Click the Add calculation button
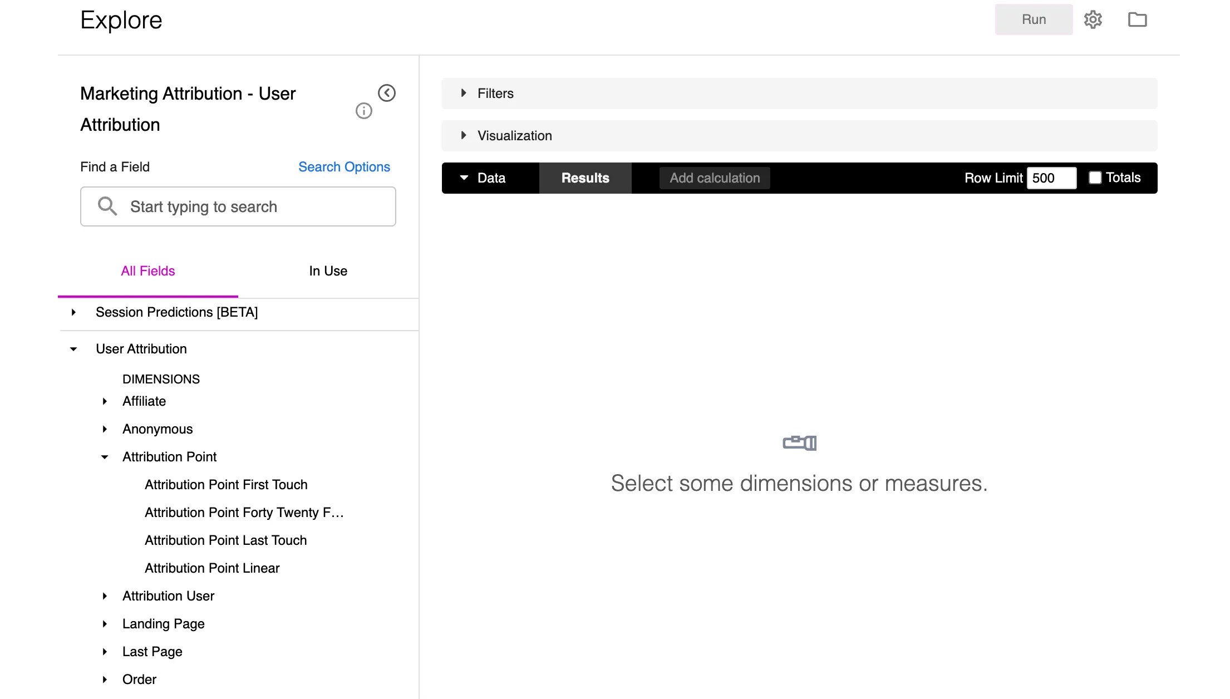The height and width of the screenshot is (699, 1230). coord(715,178)
